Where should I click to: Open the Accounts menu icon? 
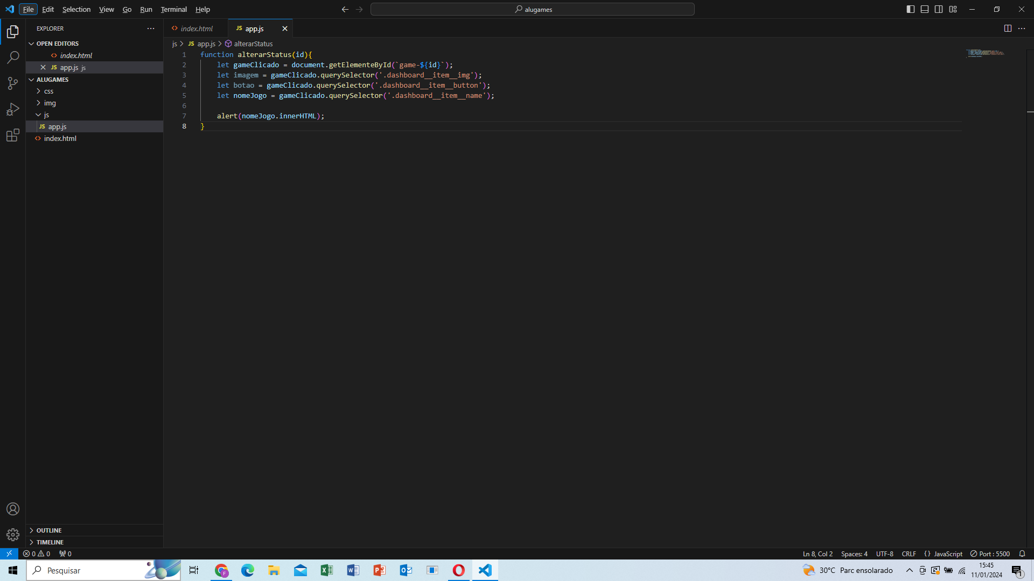click(13, 509)
